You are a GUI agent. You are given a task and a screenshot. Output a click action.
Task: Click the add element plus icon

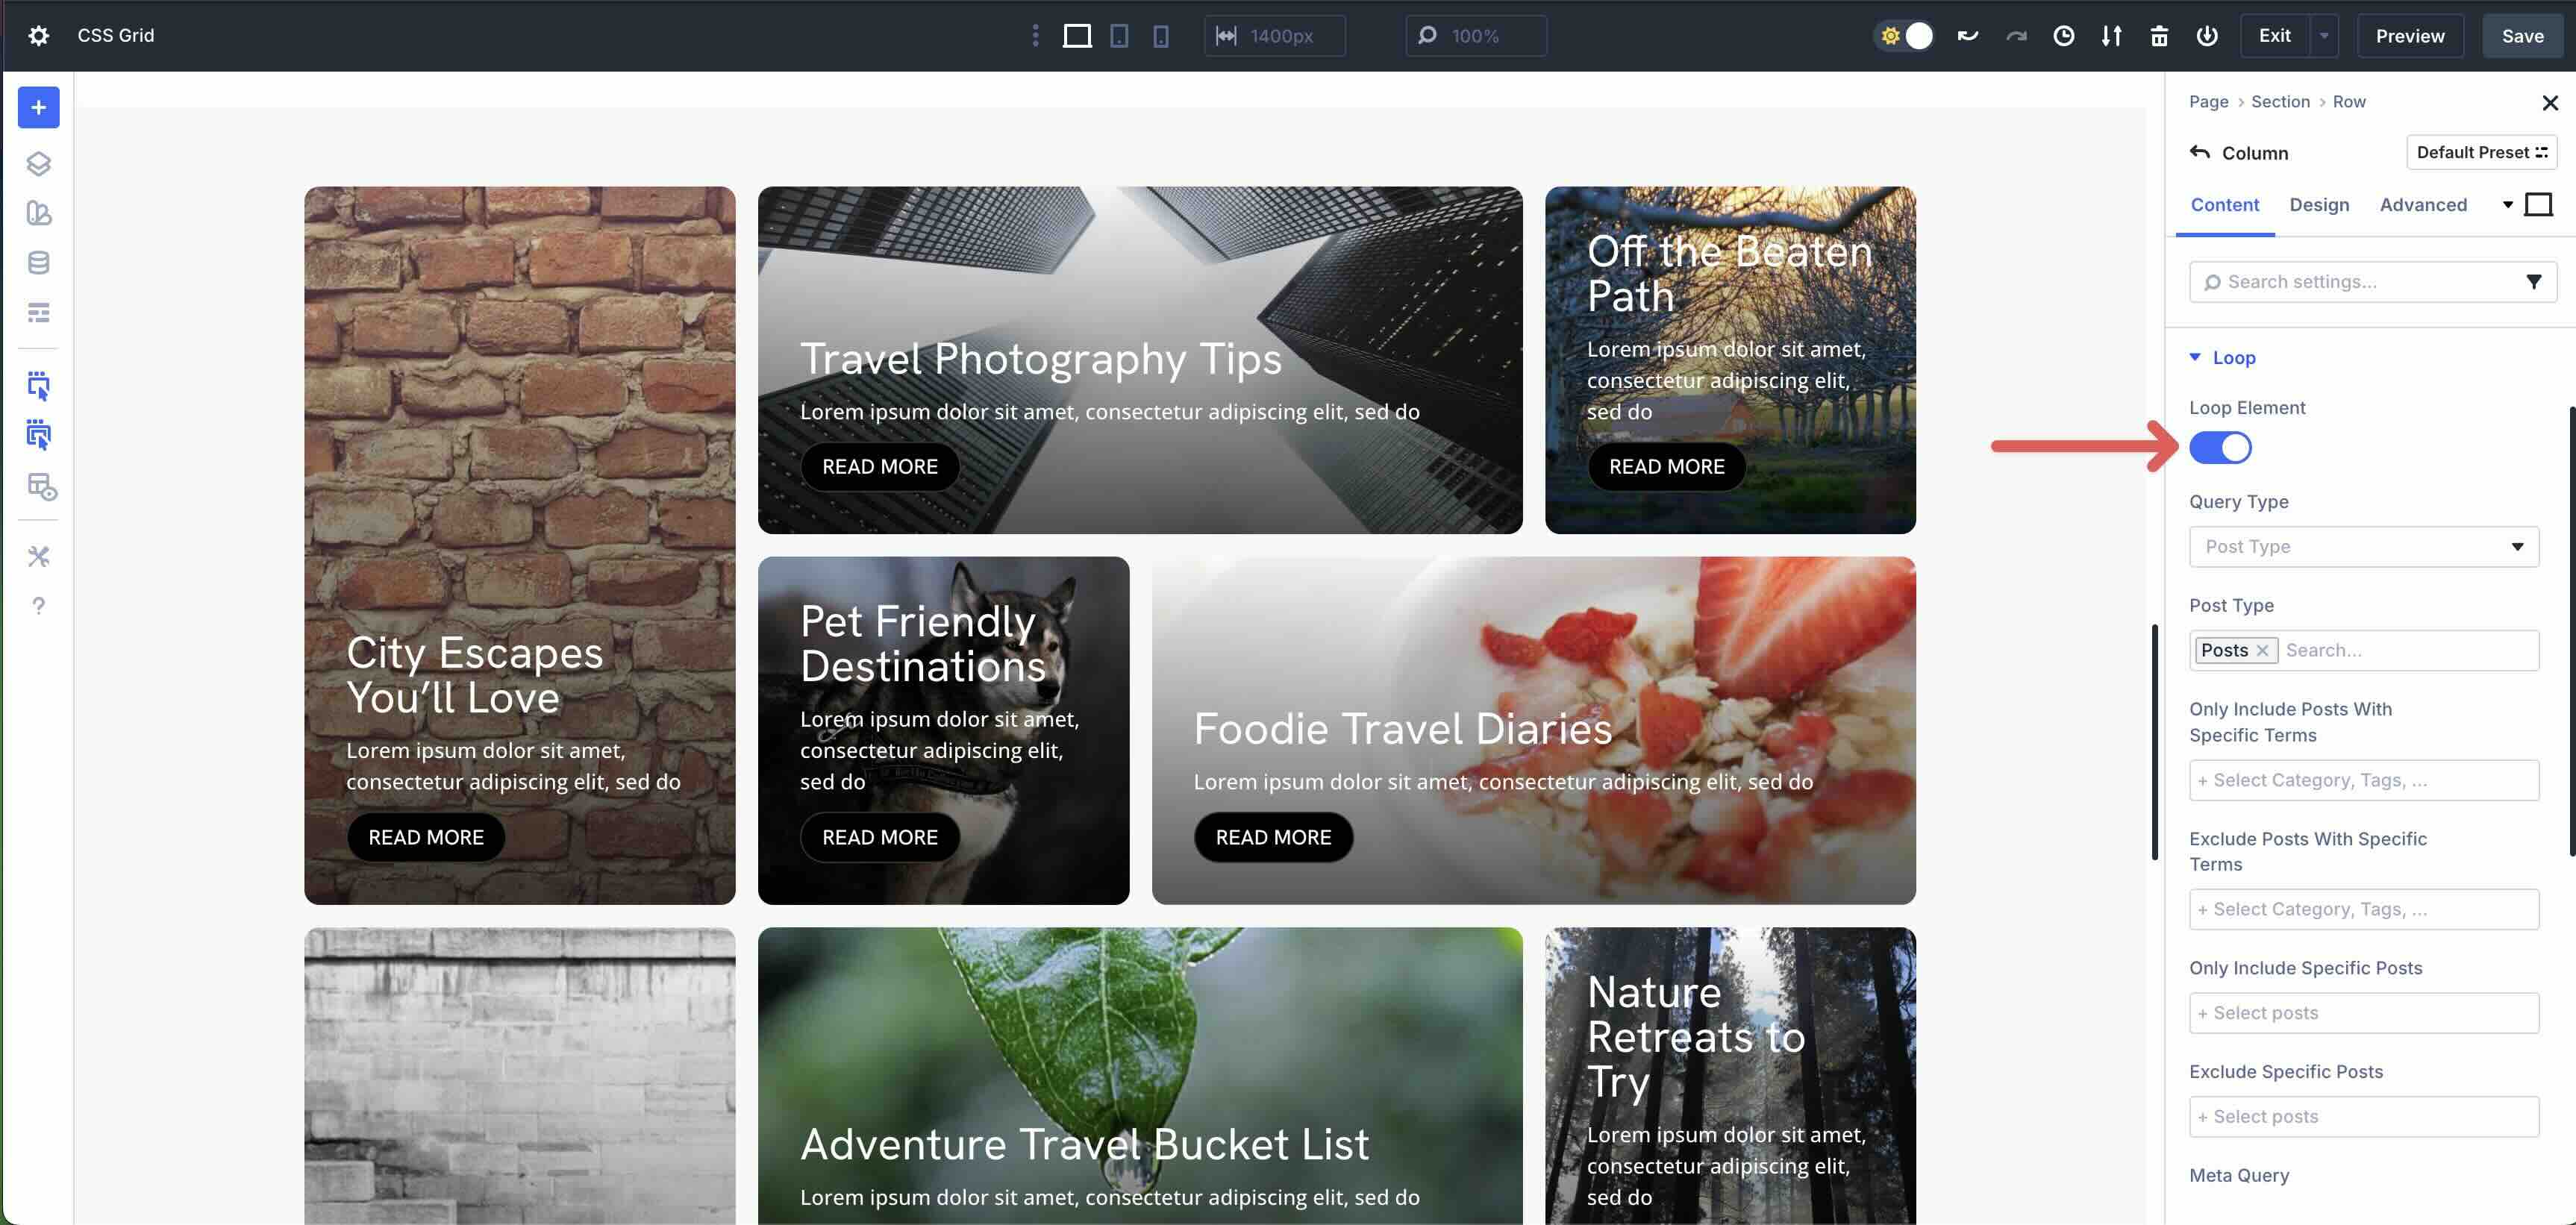(x=38, y=107)
